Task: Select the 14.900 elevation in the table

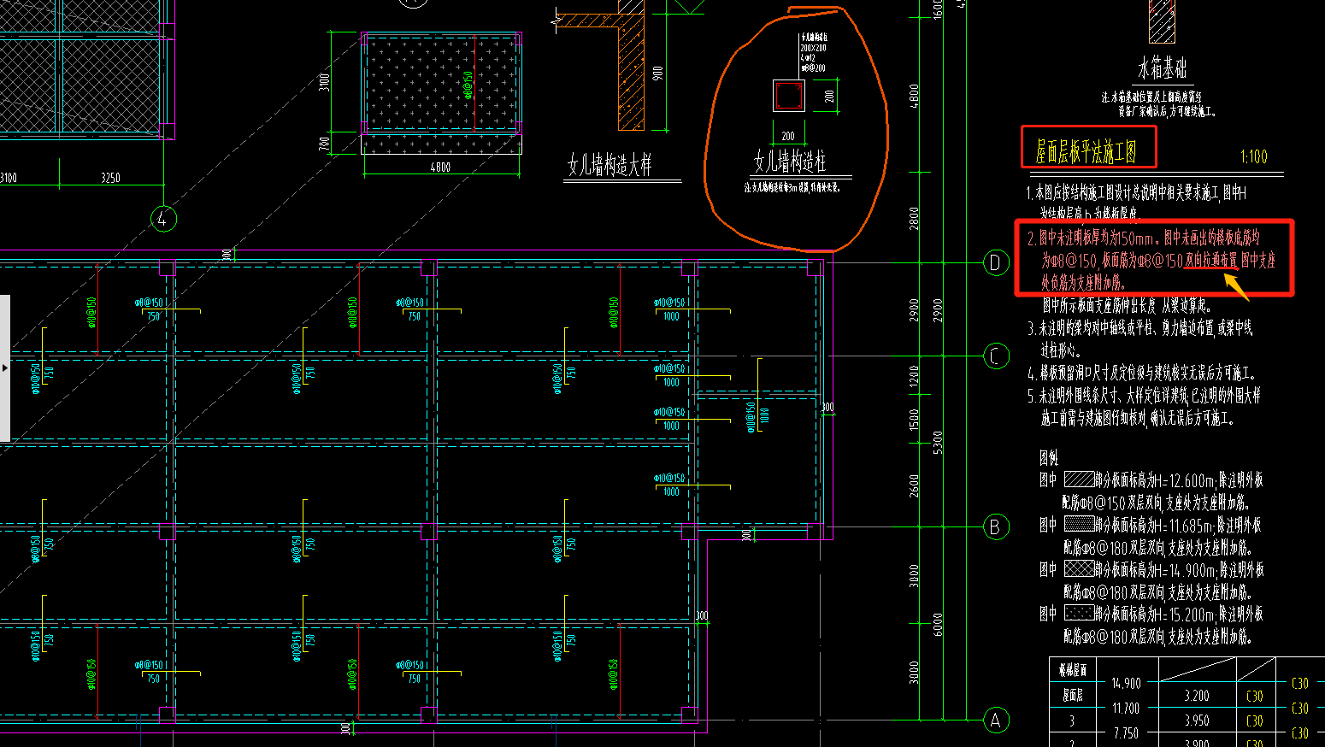Action: tap(1126, 683)
